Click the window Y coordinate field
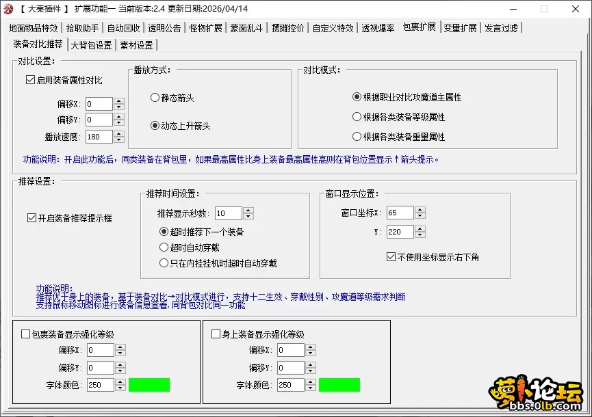This screenshot has height=417, width=592. click(400, 232)
